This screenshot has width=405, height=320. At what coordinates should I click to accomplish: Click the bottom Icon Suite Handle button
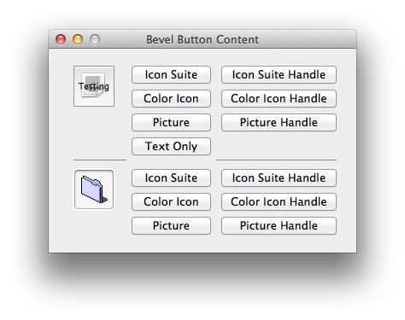(x=279, y=178)
